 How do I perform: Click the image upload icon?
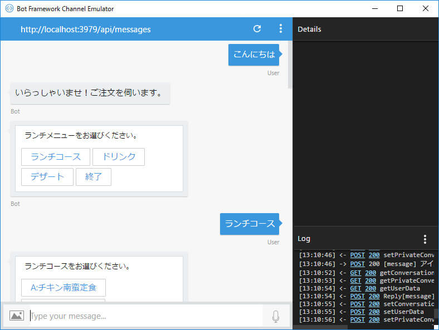coord(17,316)
